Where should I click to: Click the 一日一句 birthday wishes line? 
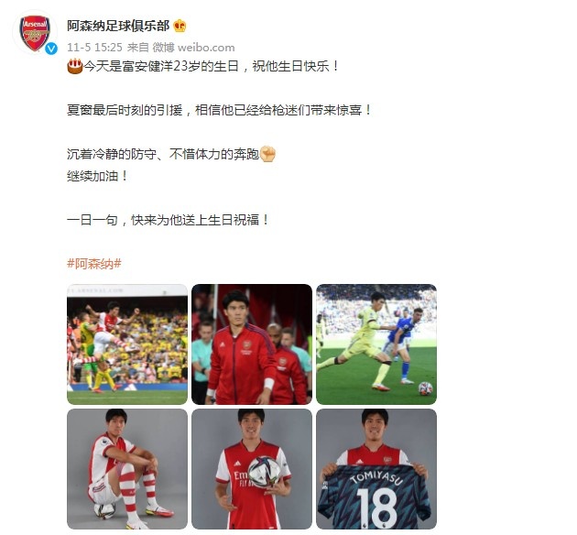click(169, 220)
